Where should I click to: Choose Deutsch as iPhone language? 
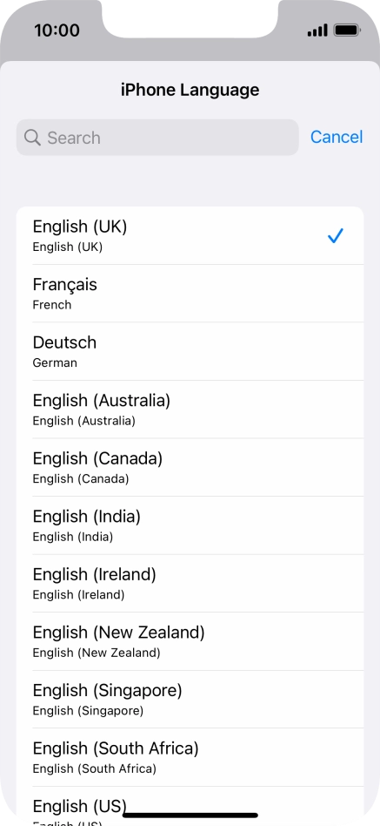[x=190, y=351]
